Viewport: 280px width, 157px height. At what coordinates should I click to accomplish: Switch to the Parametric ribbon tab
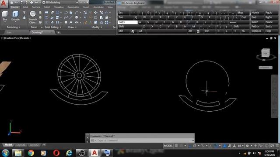73,7
